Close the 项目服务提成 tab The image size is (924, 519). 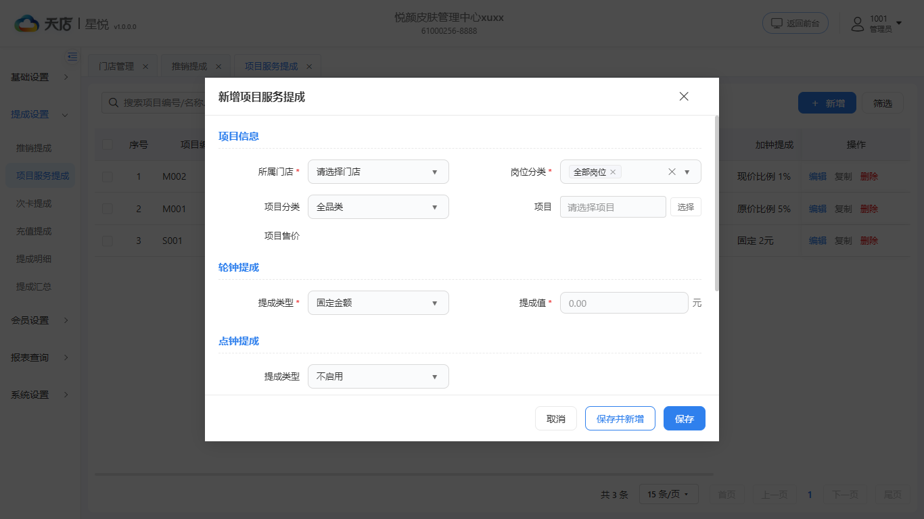(309, 66)
